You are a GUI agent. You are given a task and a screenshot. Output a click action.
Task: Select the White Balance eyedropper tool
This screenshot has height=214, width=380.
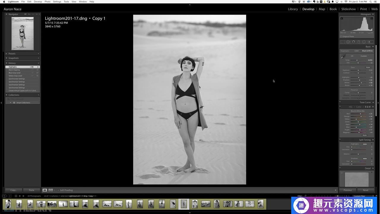click(343, 56)
